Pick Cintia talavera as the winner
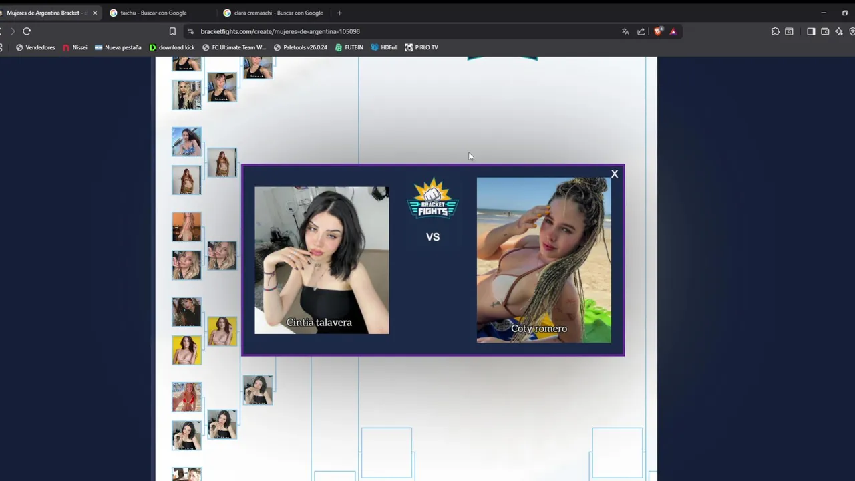This screenshot has width=855, height=481. pyautogui.click(x=321, y=260)
